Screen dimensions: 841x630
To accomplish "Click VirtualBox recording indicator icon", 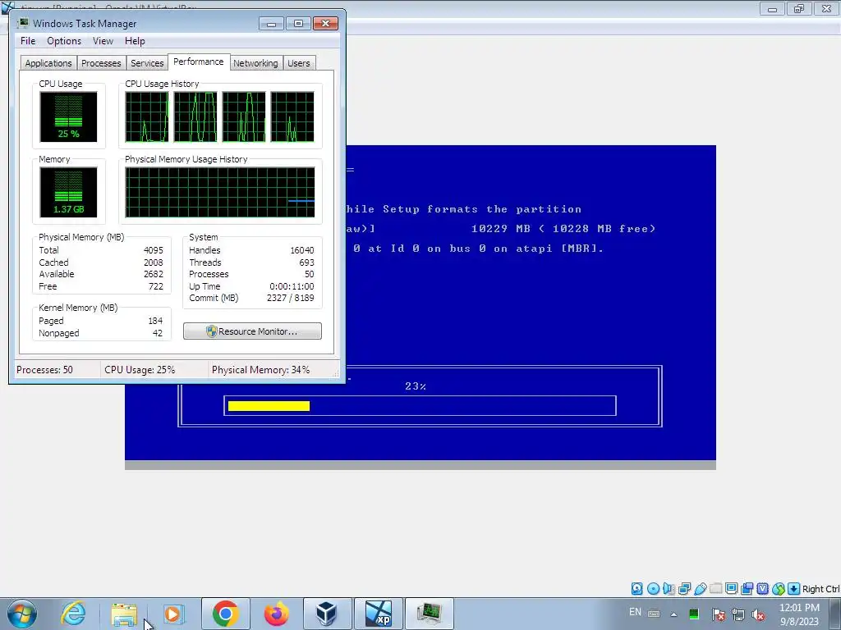I will pyautogui.click(x=747, y=589).
